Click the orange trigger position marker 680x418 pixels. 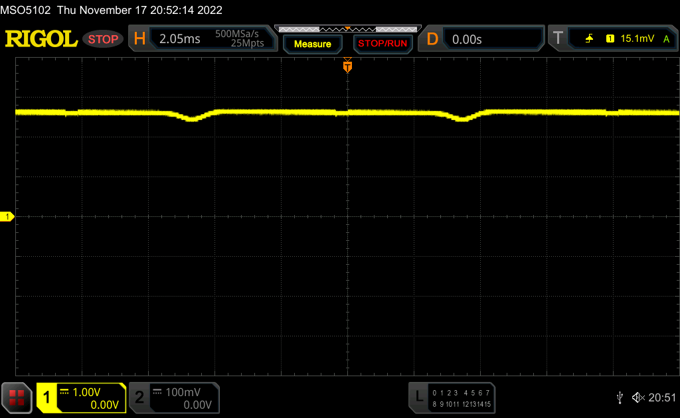click(347, 66)
